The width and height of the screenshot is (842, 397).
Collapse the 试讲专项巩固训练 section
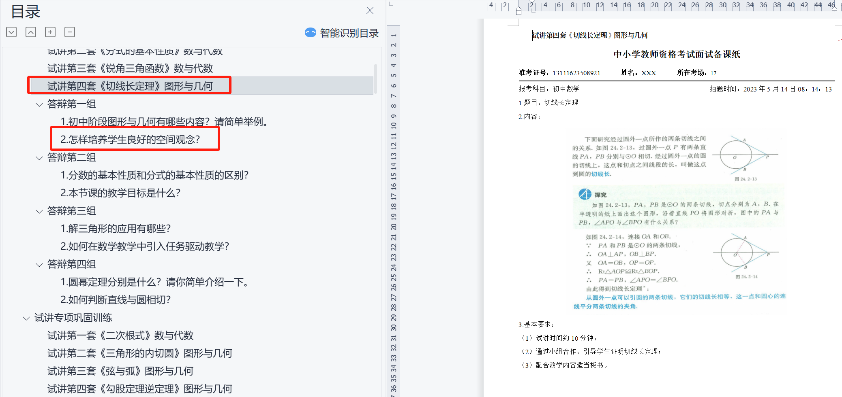tap(26, 318)
